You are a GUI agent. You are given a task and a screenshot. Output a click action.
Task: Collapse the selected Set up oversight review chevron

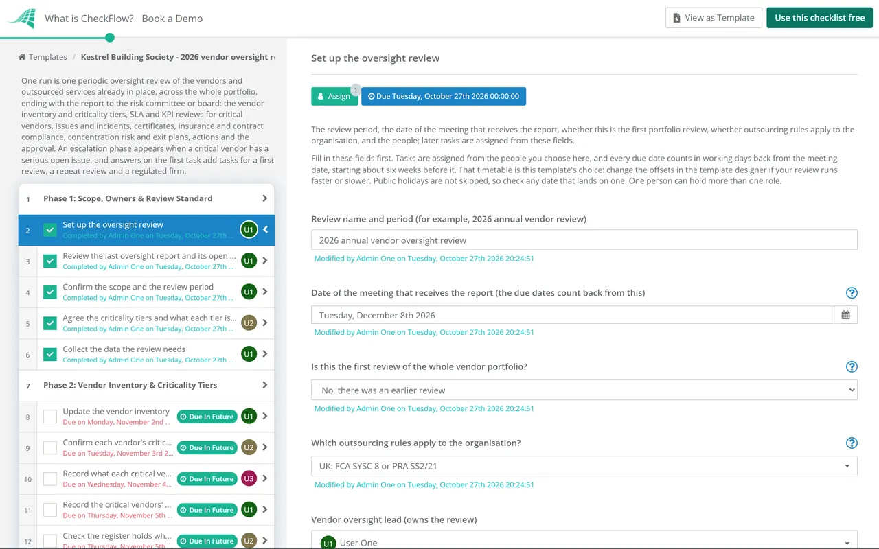pos(266,229)
